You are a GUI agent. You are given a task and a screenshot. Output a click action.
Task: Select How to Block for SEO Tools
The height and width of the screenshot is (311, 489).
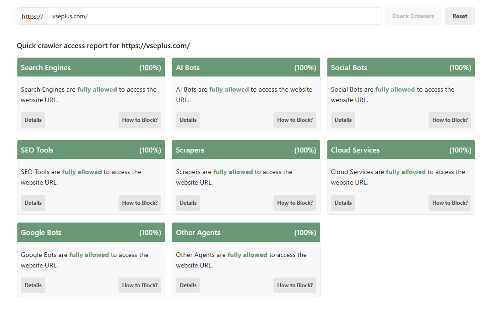pos(140,203)
